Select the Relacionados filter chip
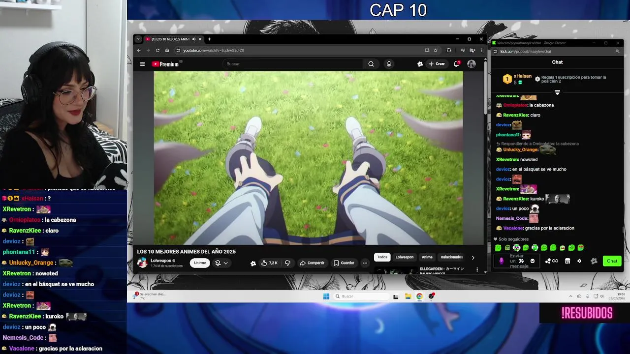Screen dimensions: 630x354 [x=451, y=257]
